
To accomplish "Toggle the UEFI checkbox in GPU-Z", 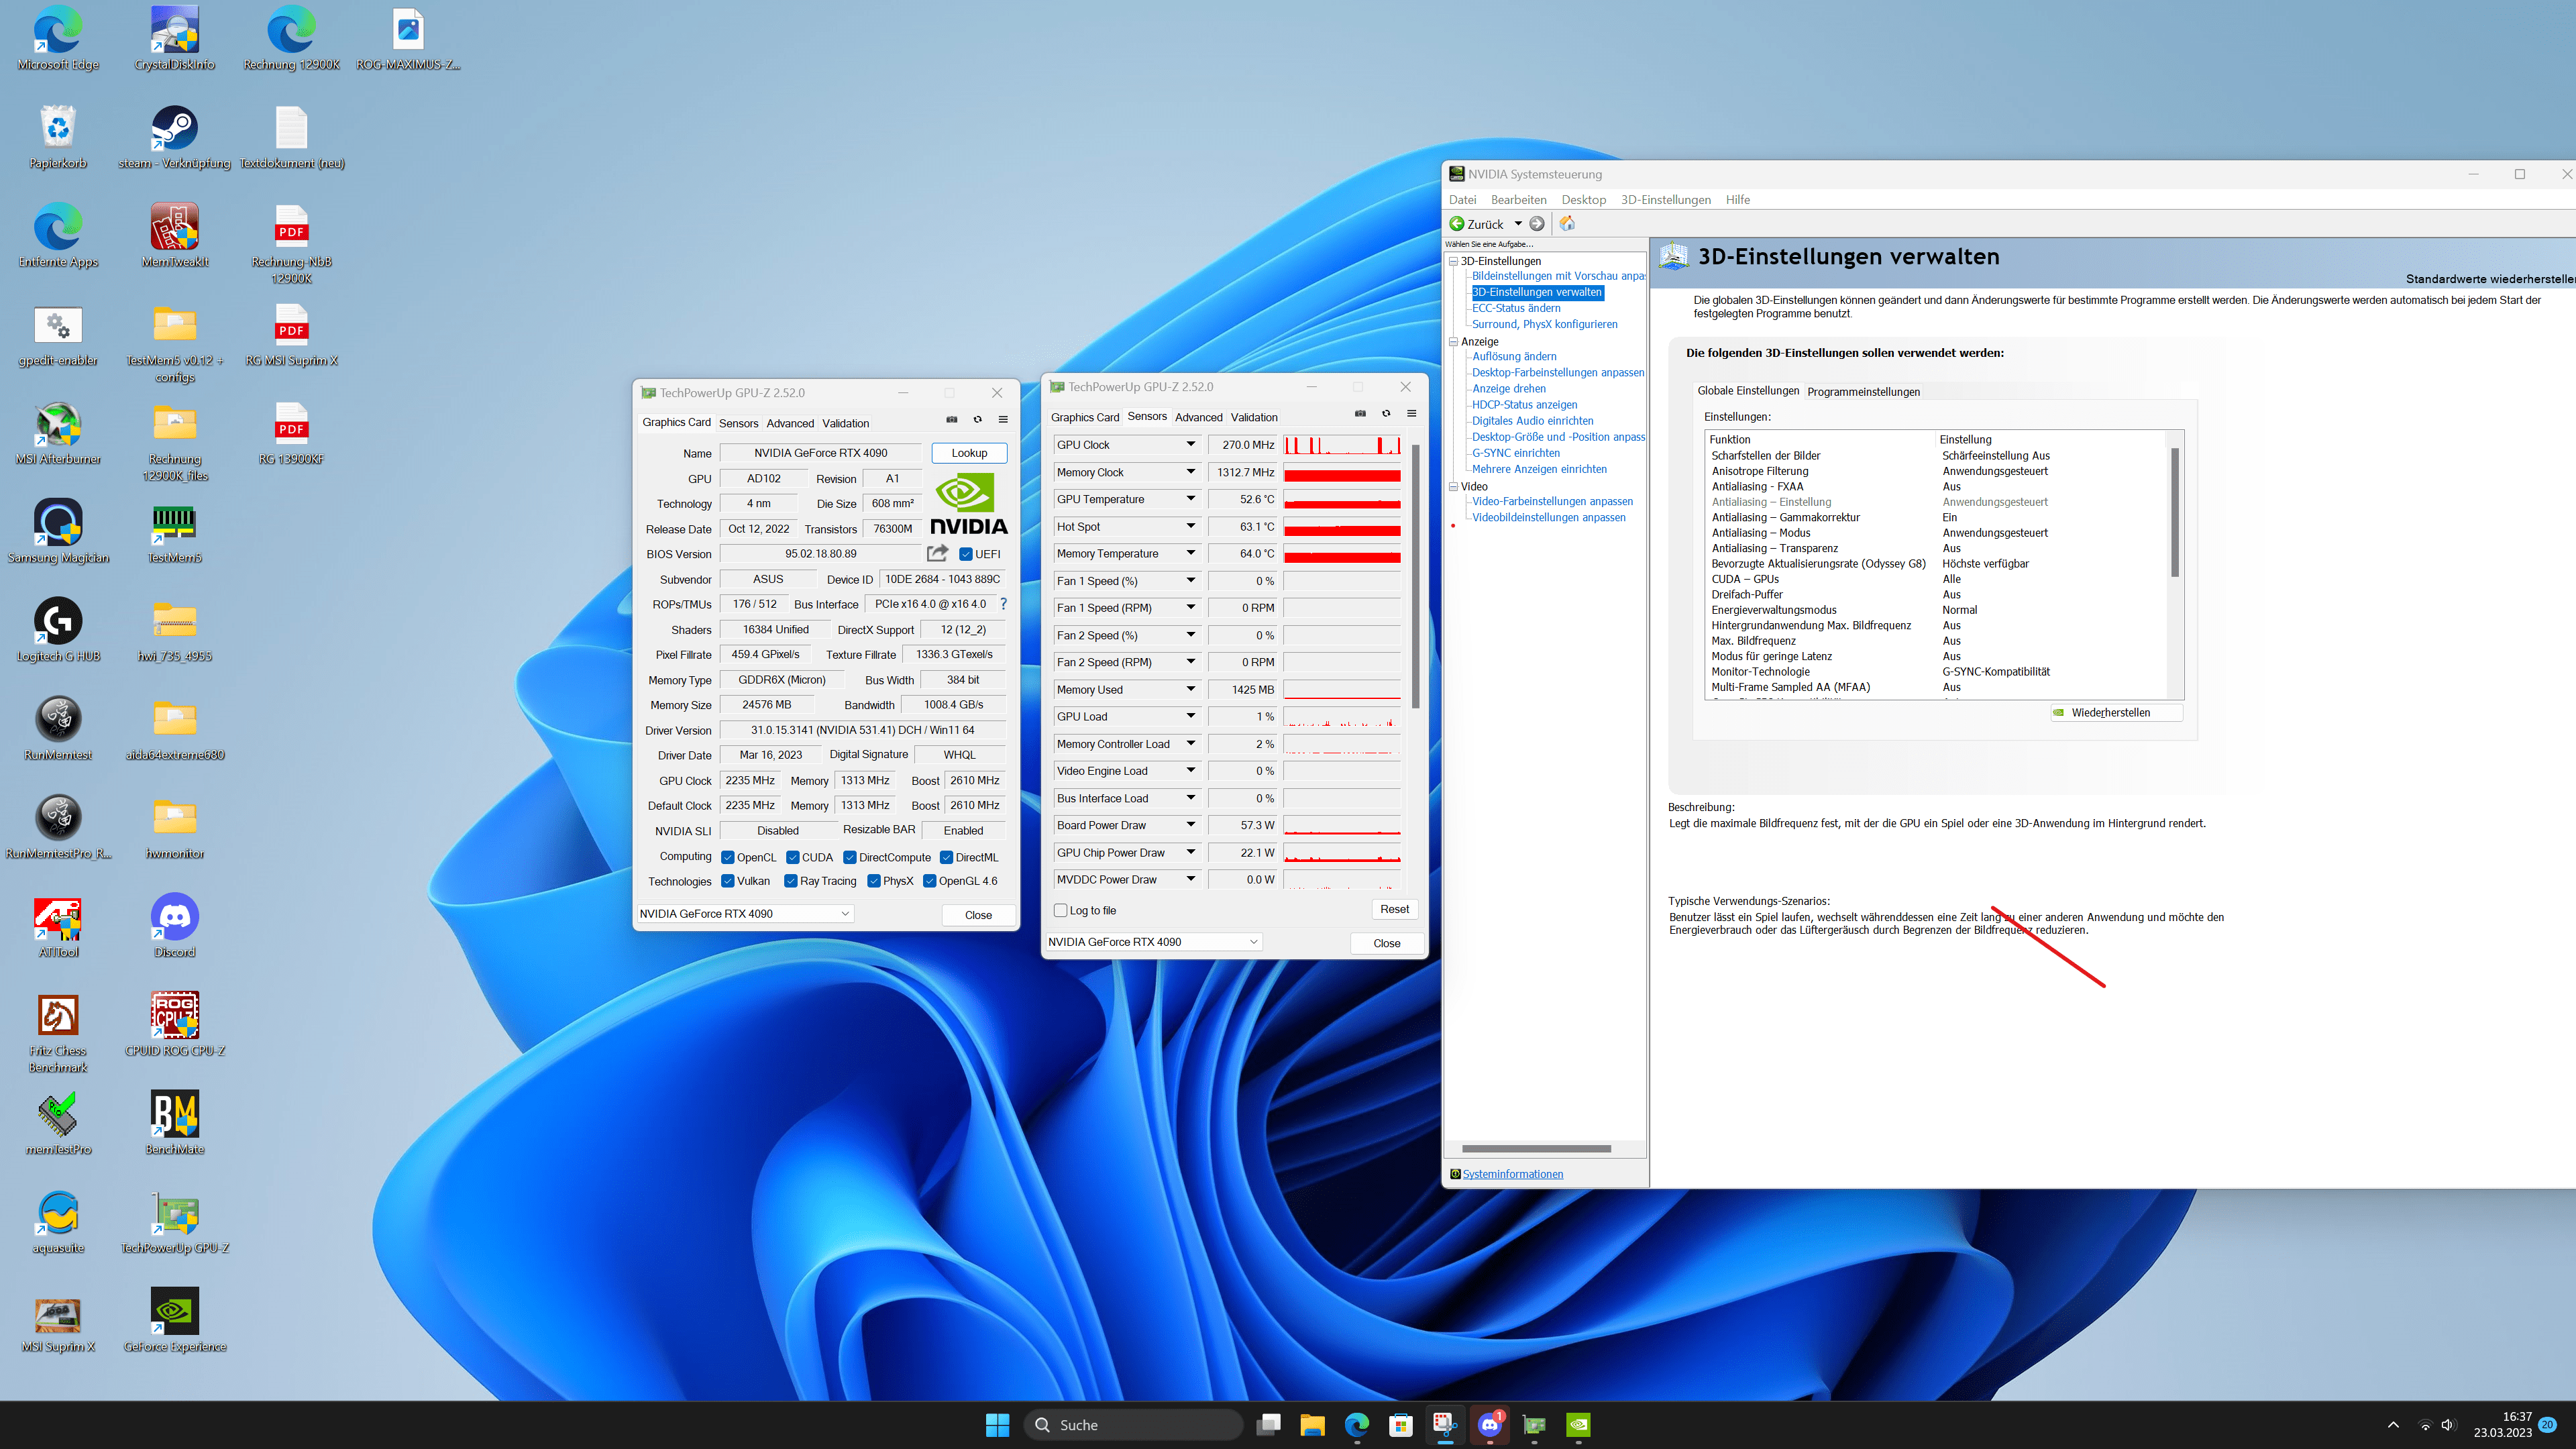I will point(966,554).
